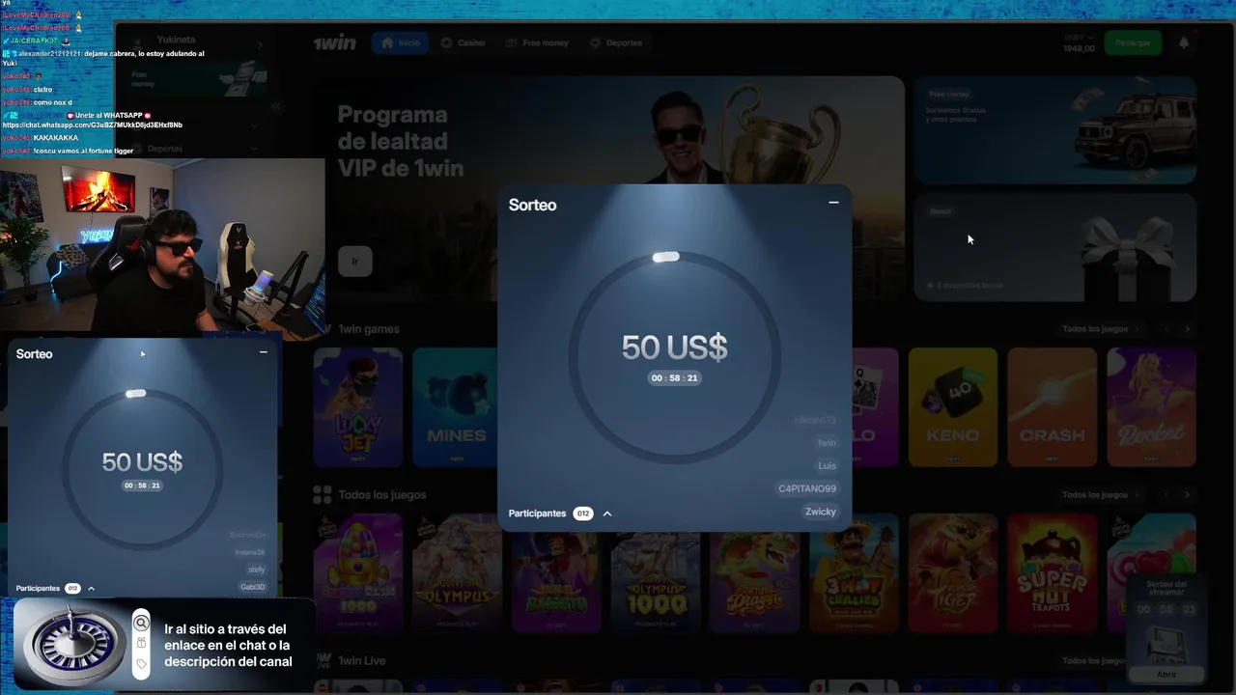Go to next 1win games carousel arrow
Image resolution: width=1236 pixels, height=695 pixels.
tap(1188, 329)
